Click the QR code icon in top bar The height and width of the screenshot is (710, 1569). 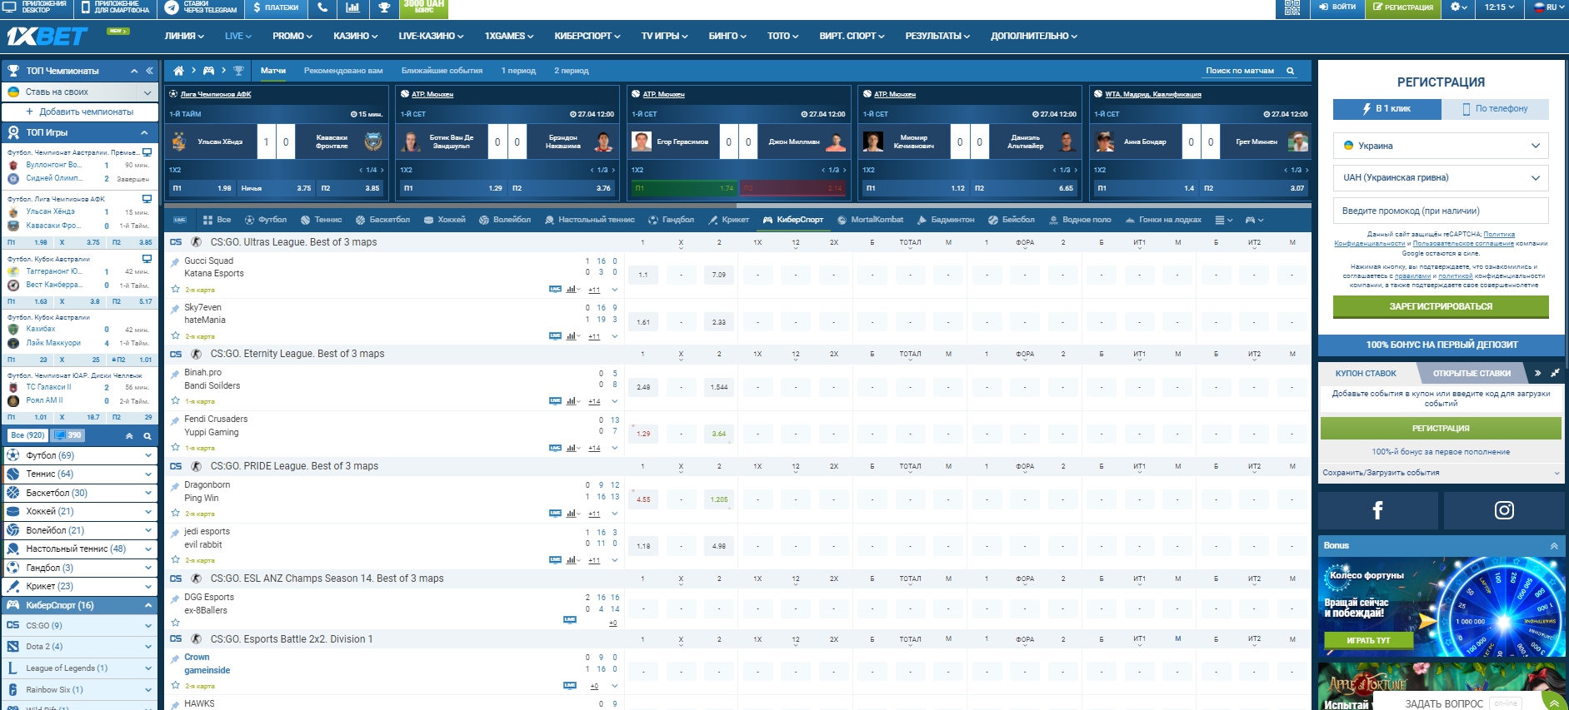click(x=1292, y=7)
